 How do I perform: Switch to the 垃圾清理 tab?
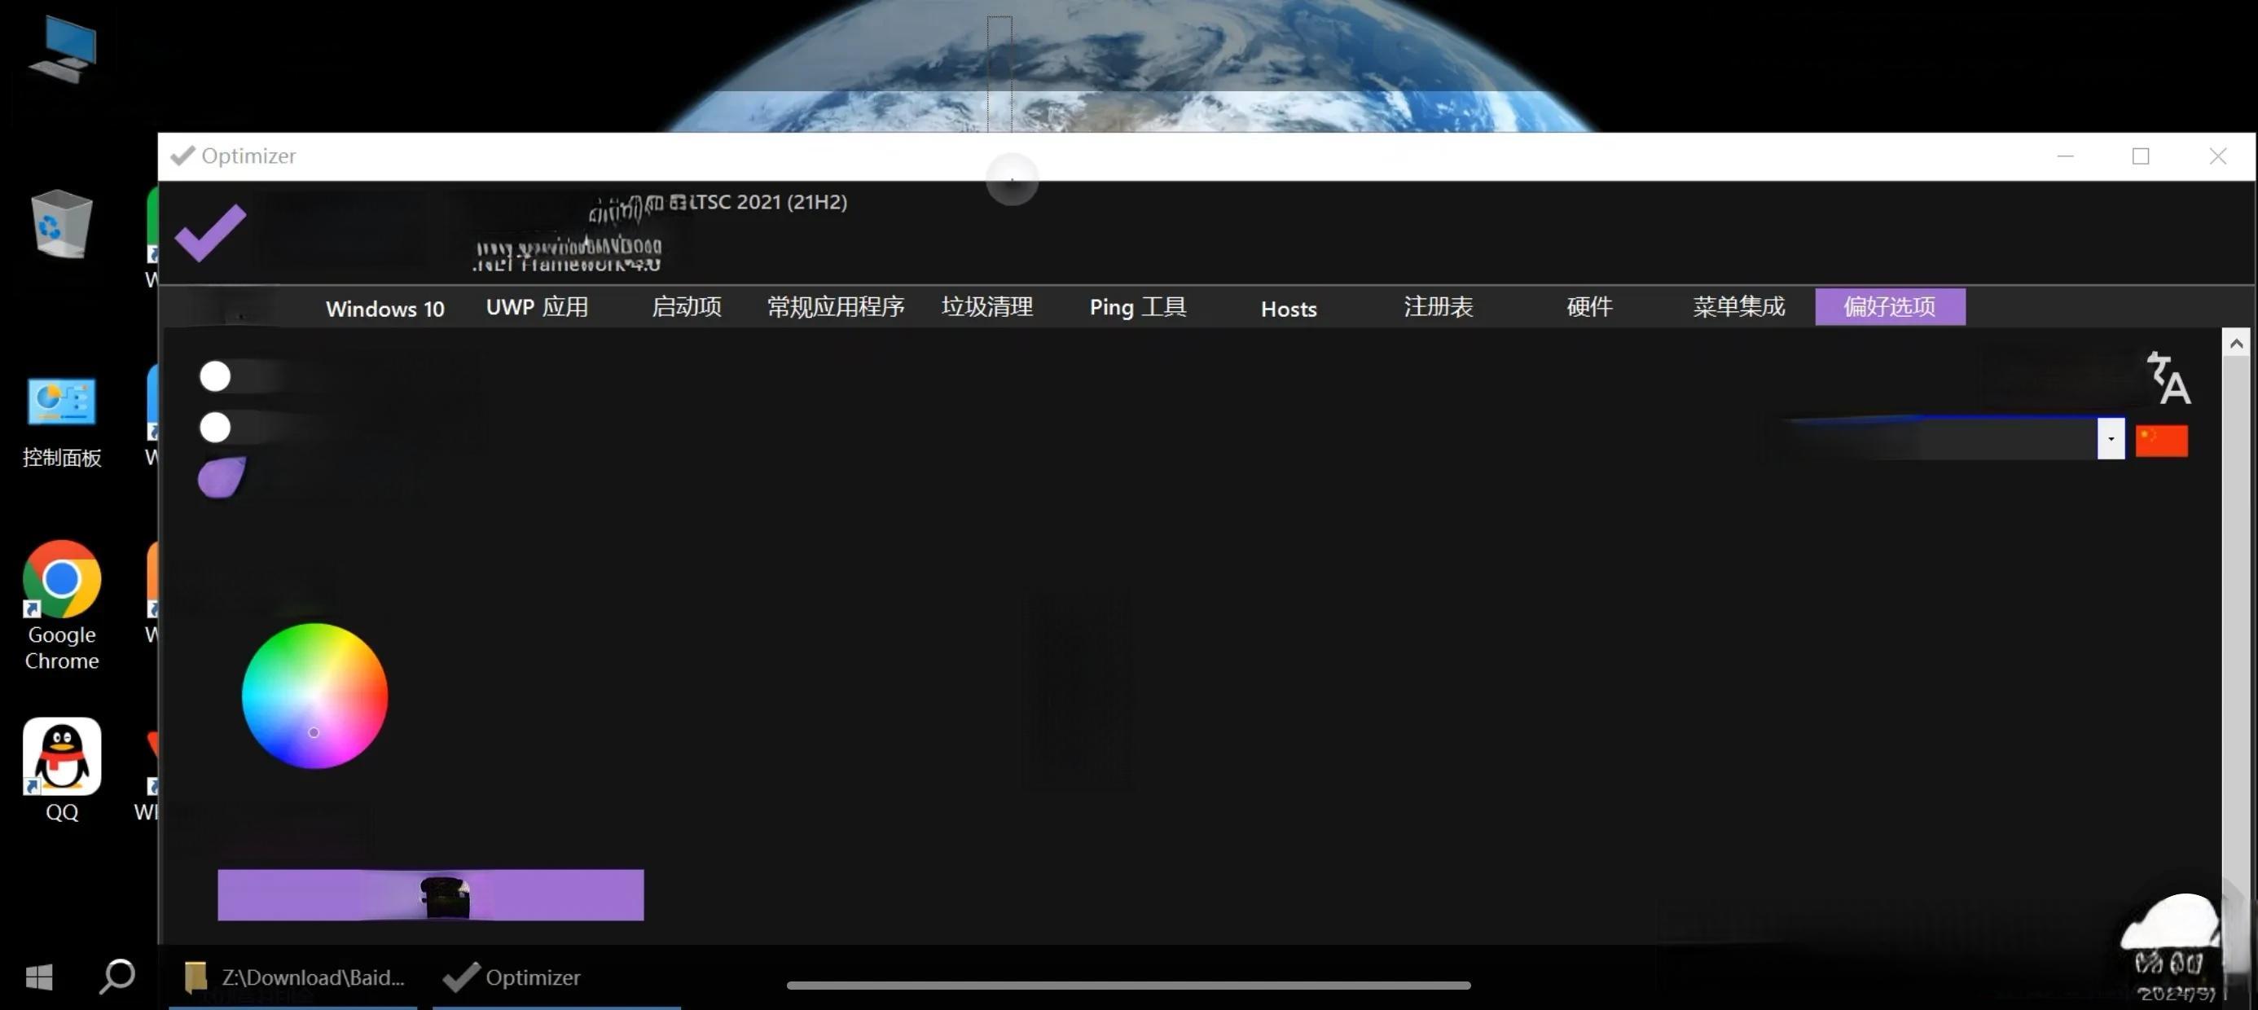tap(987, 307)
